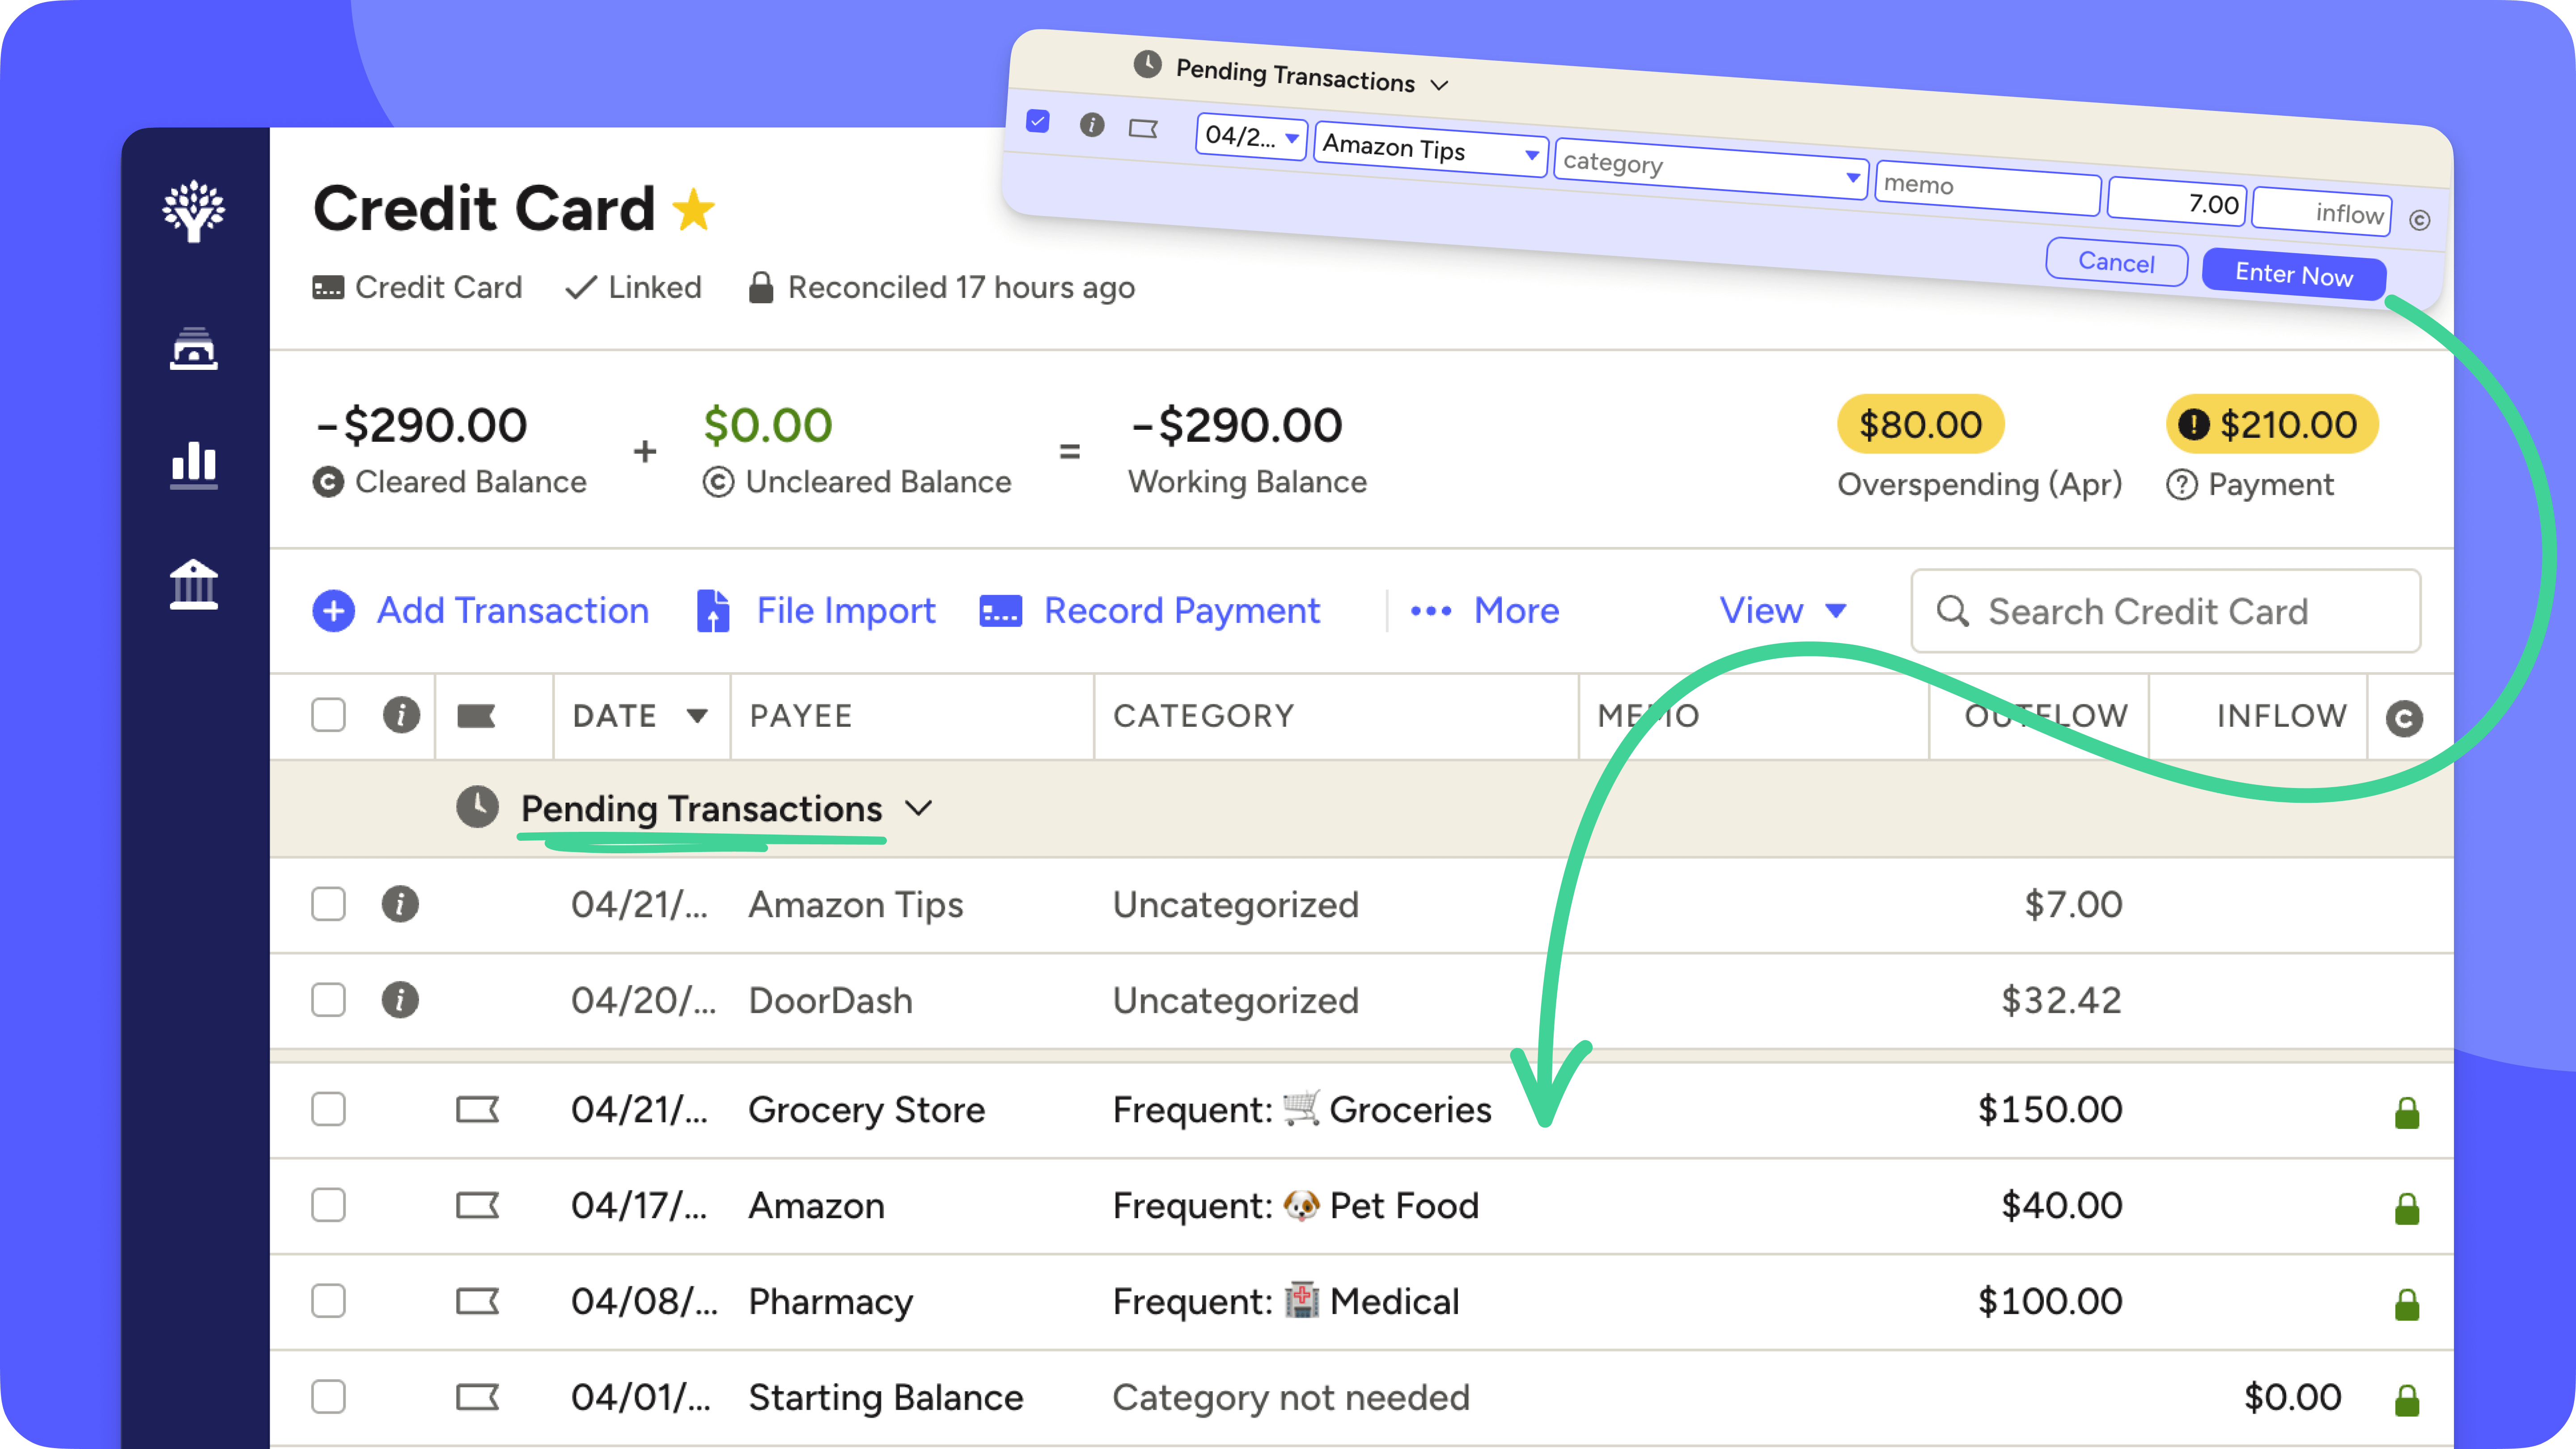Click the green lock on Starting Balance row
This screenshot has width=2576, height=1449.
(x=2407, y=1401)
